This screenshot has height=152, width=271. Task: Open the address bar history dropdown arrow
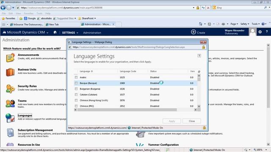point(194,8)
